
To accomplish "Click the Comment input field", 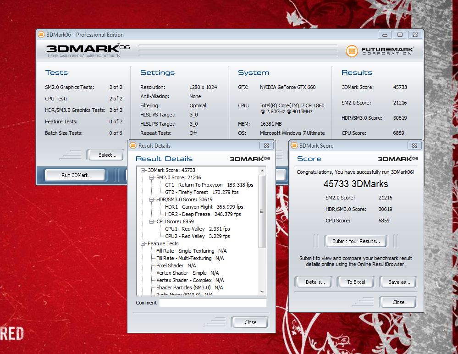I will click(x=213, y=303).
